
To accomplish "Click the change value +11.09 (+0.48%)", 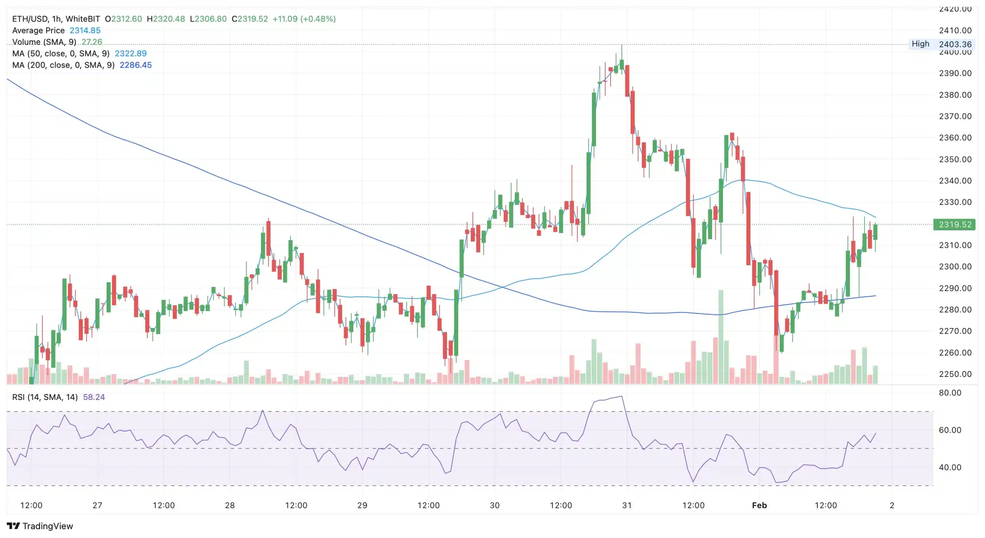I will 304,19.
